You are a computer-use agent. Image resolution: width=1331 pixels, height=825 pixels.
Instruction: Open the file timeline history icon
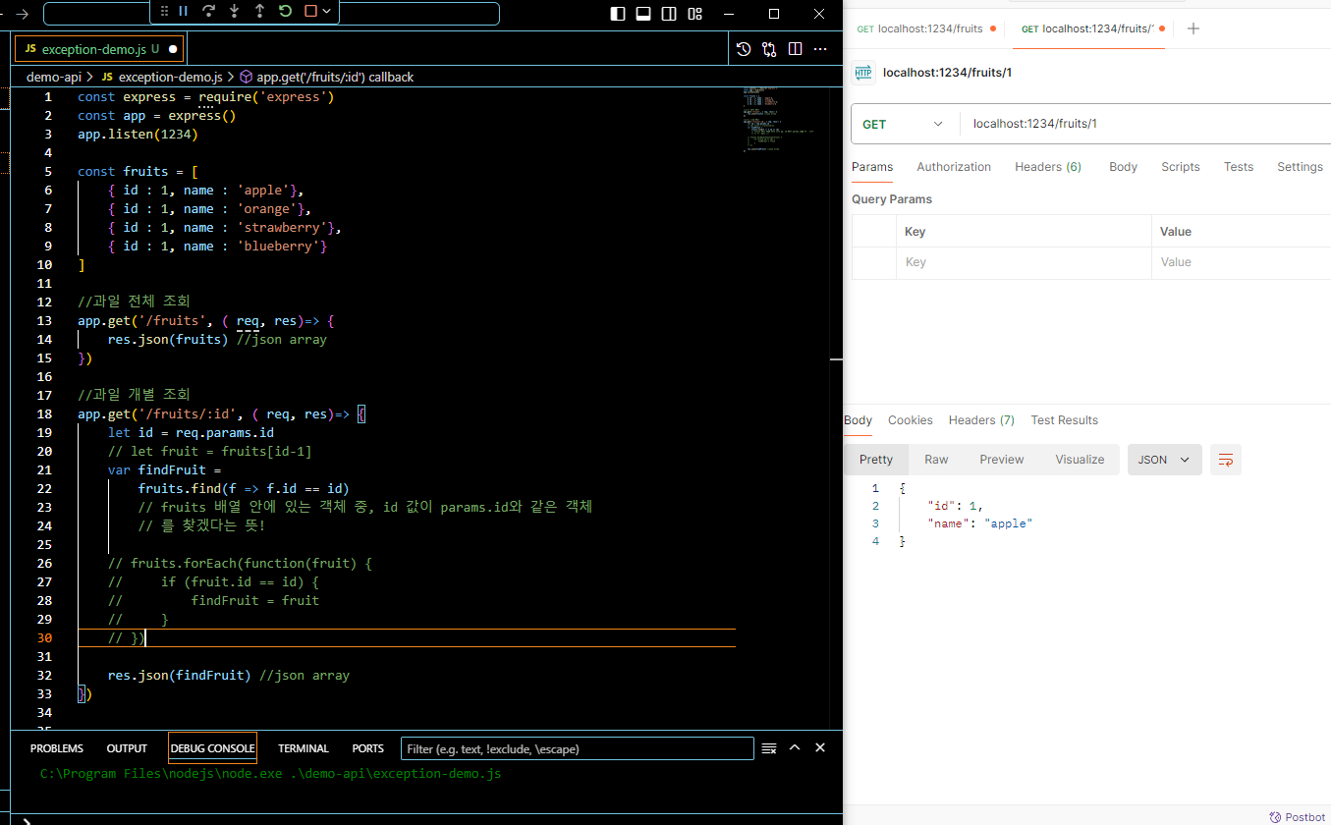click(744, 48)
